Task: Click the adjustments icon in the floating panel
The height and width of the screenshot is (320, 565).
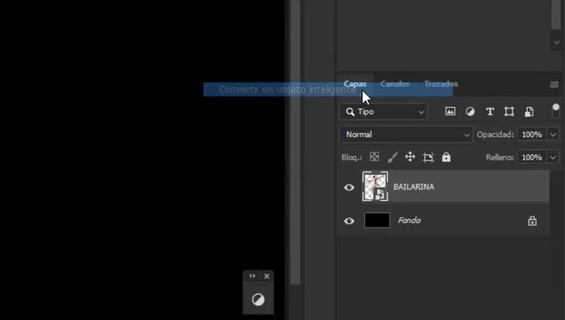Action: pyautogui.click(x=258, y=299)
